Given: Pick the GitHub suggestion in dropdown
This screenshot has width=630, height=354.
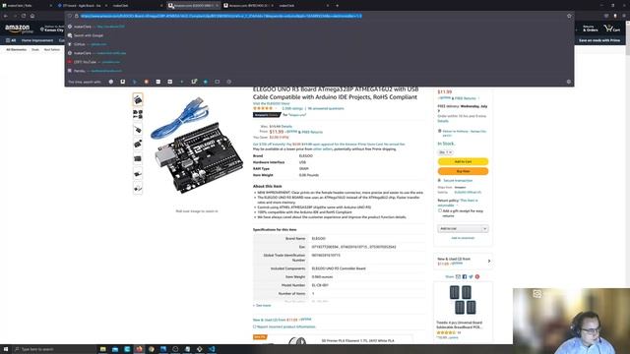Looking at the screenshot, I should [319, 44].
